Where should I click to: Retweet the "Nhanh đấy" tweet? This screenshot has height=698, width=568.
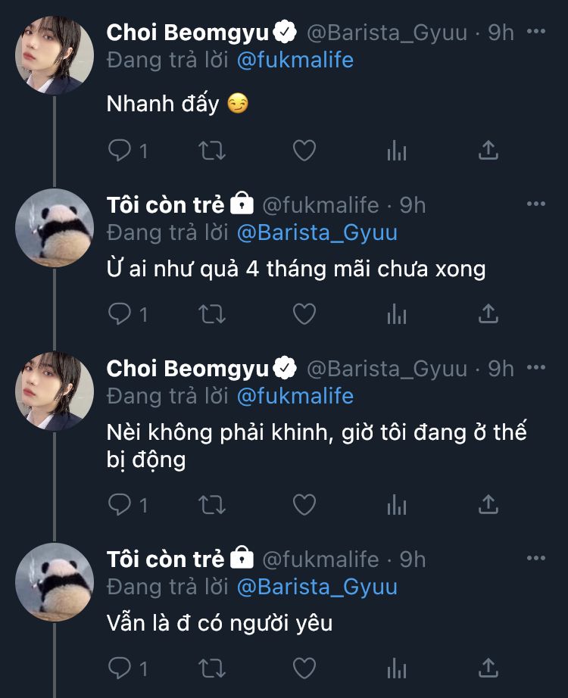coord(211,151)
